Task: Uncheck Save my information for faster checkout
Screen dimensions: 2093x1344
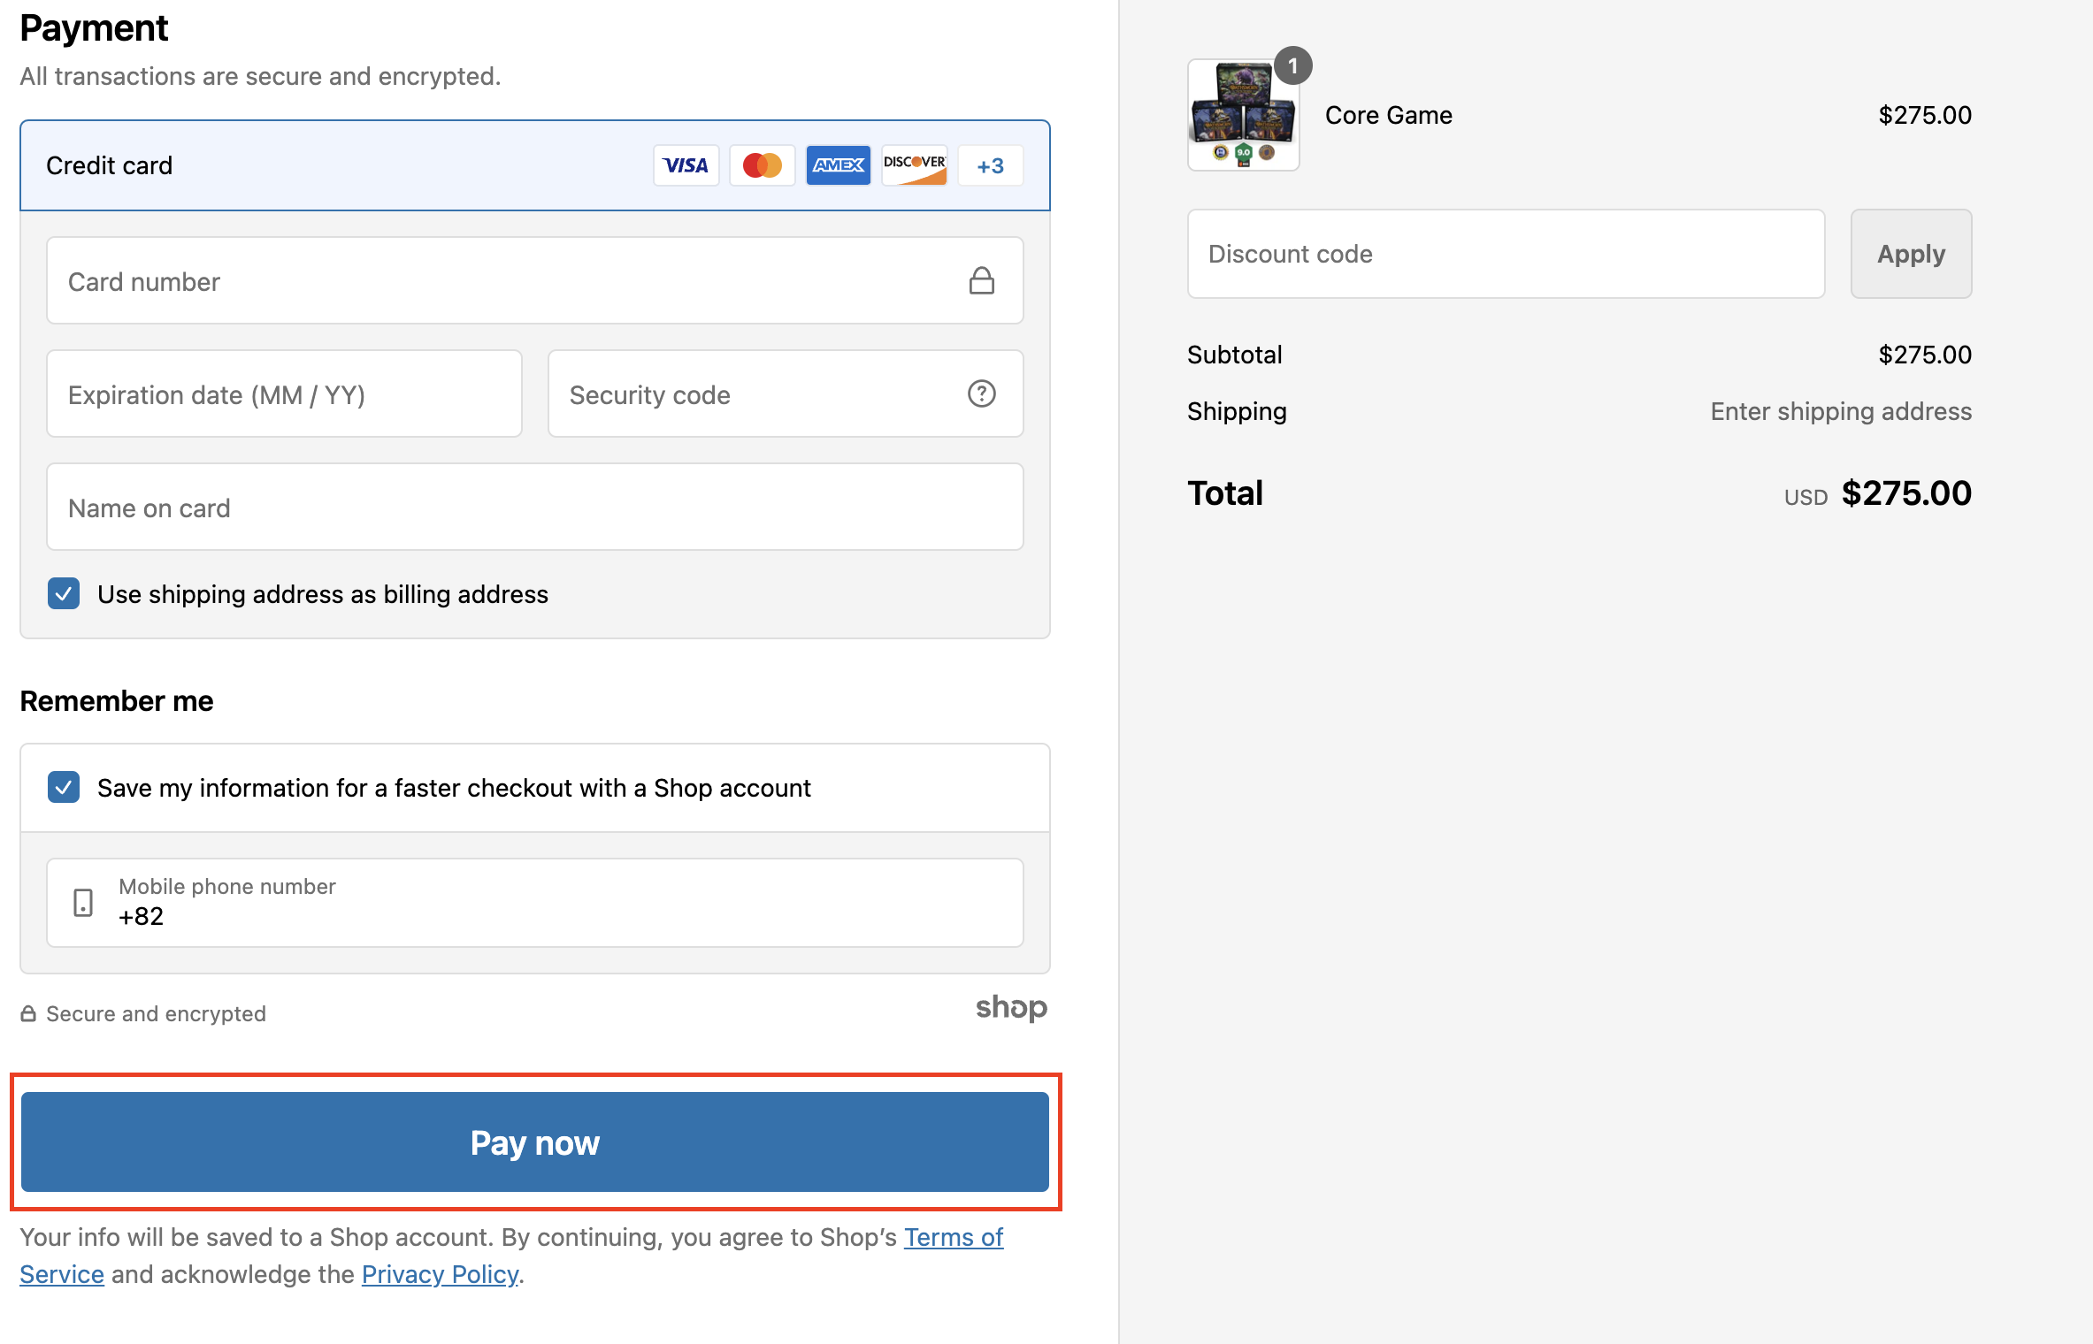Action: pos(64,787)
